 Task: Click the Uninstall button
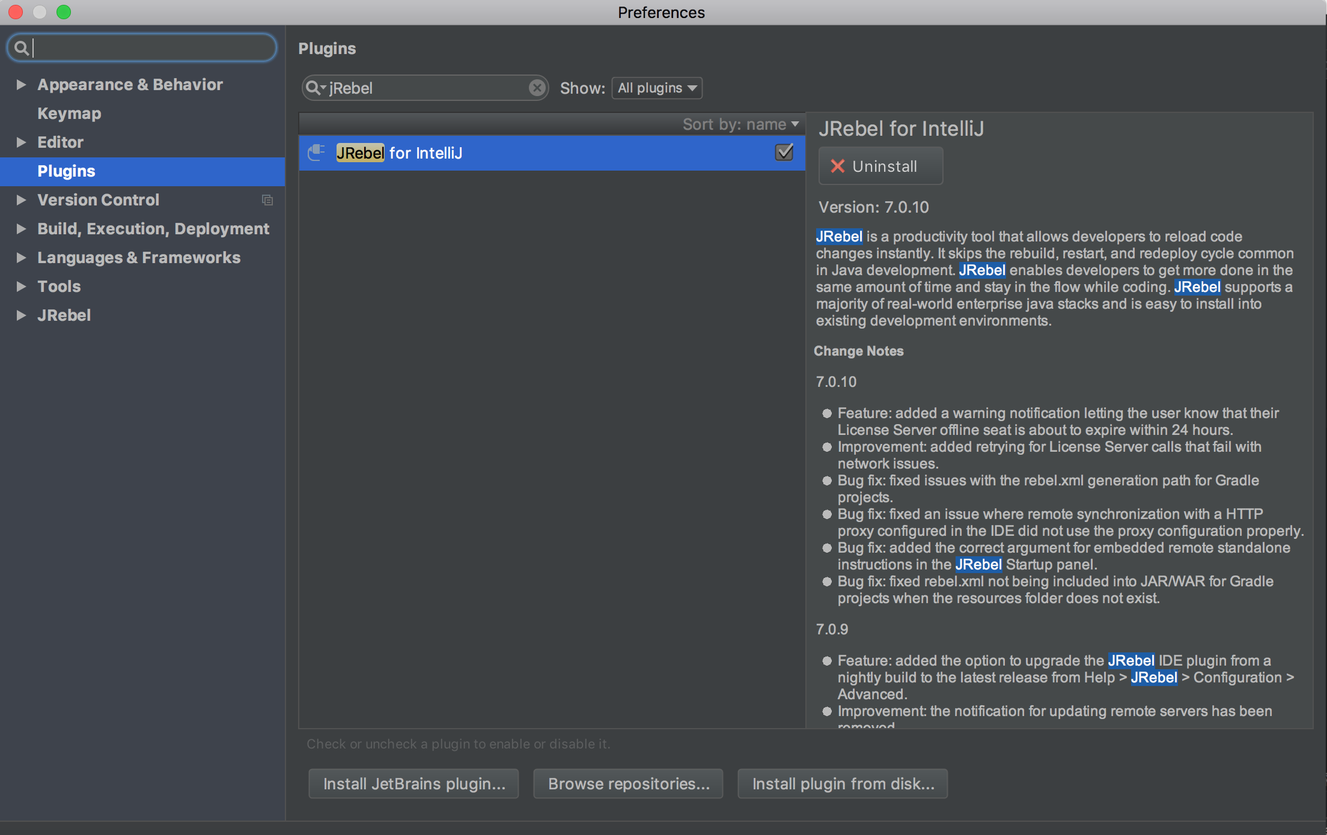tap(880, 166)
